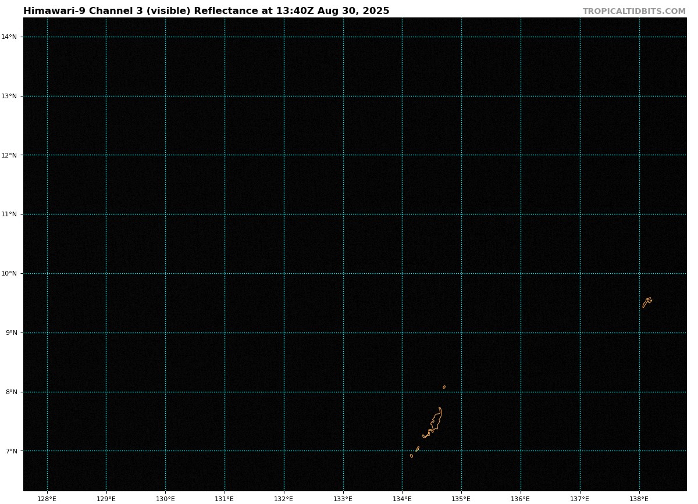Click the 10°N latitude label
This screenshot has height=504, width=698.
[9, 273]
